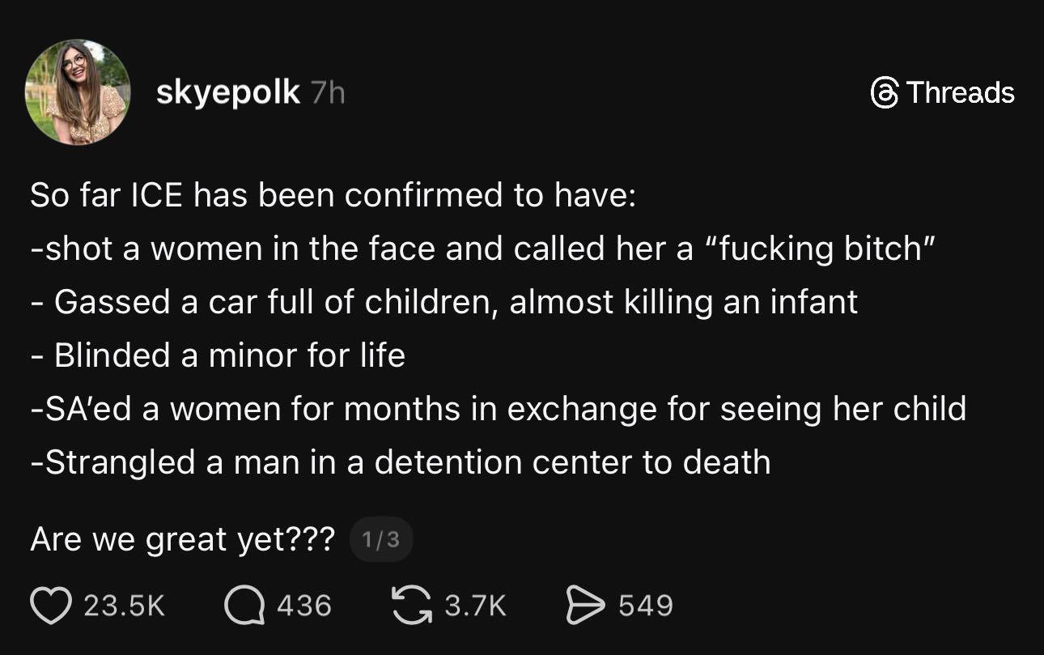1044x655 pixels.
Task: Click the Threads wordmark text
Action: tap(960, 92)
